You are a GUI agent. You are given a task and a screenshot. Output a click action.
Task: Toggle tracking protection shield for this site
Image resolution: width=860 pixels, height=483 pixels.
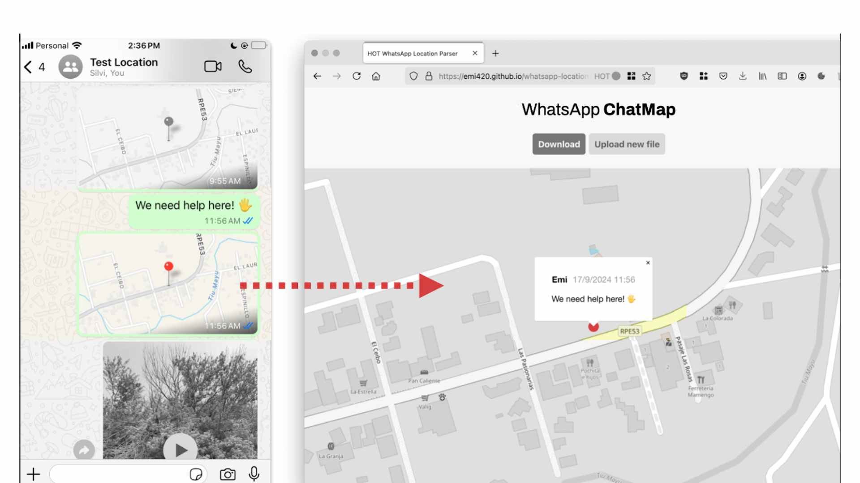pos(414,76)
